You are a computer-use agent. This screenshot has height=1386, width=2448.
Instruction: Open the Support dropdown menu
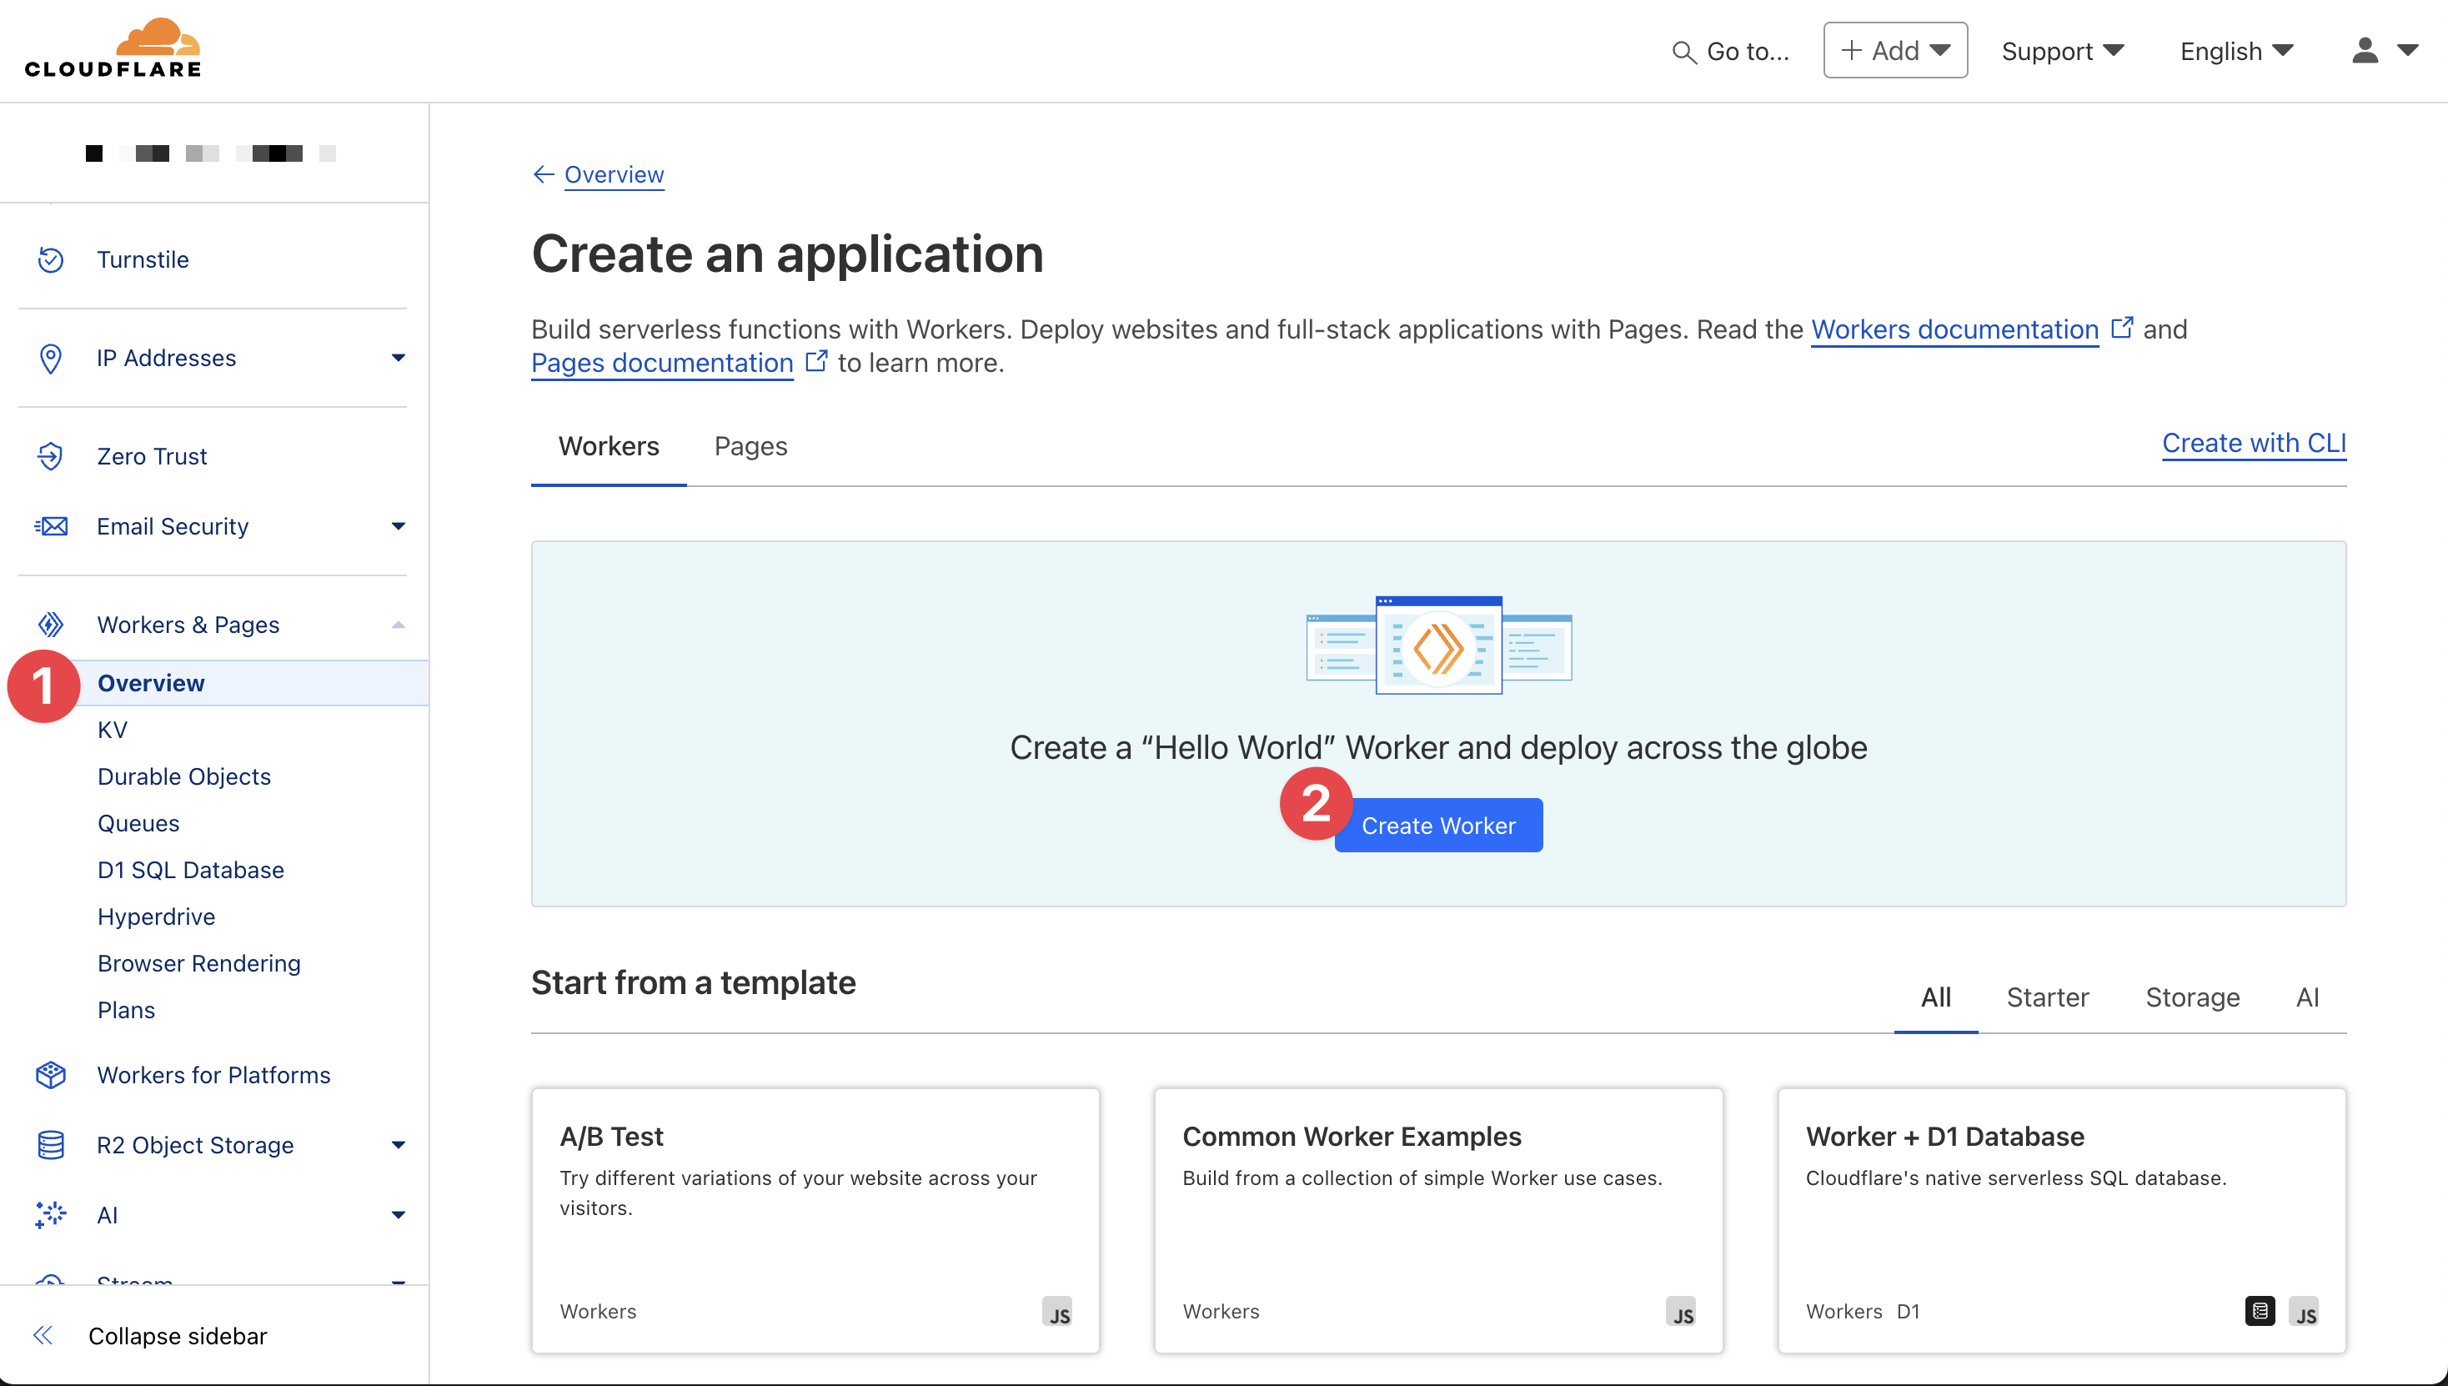click(2063, 52)
